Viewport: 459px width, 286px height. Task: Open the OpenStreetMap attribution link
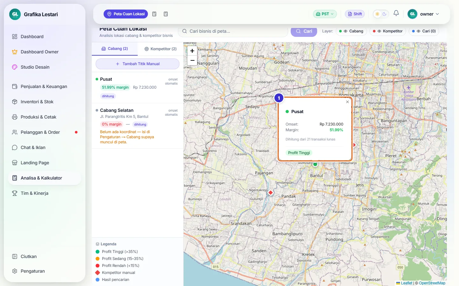pyautogui.click(x=432, y=283)
